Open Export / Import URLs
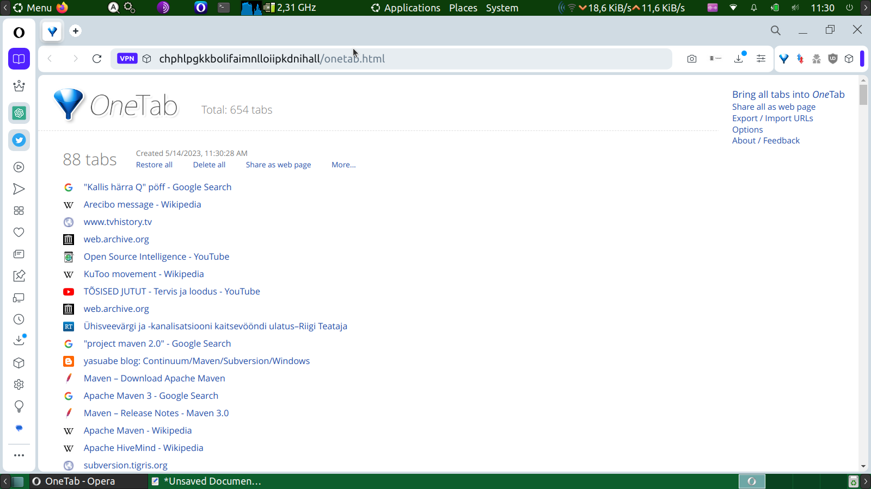871x489 pixels. [772, 118]
